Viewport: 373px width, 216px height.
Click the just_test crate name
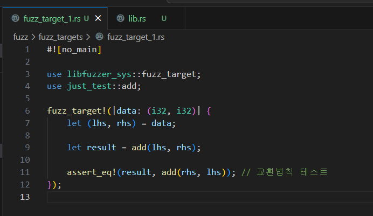pyautogui.click(x=89, y=86)
